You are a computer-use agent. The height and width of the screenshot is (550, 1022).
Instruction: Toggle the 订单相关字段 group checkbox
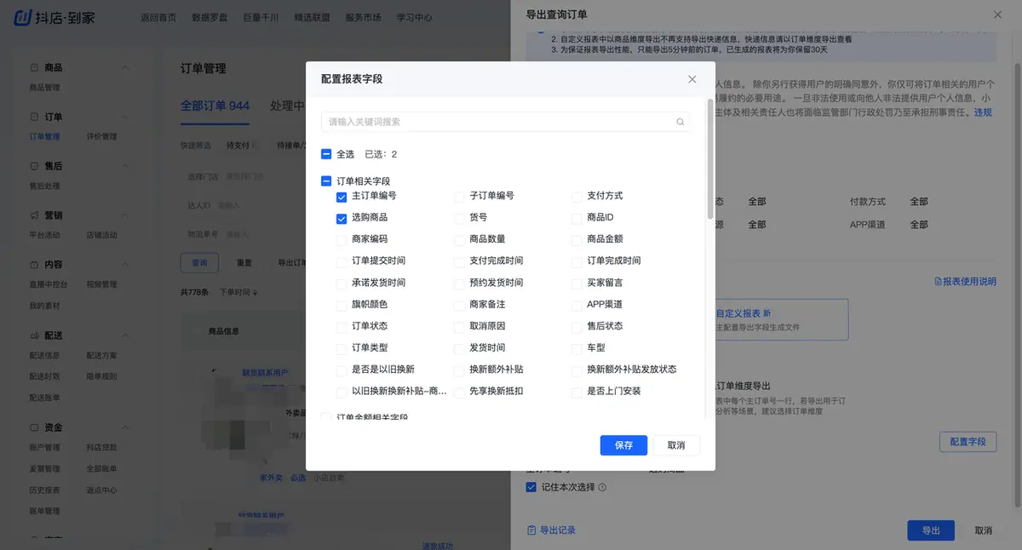326,181
